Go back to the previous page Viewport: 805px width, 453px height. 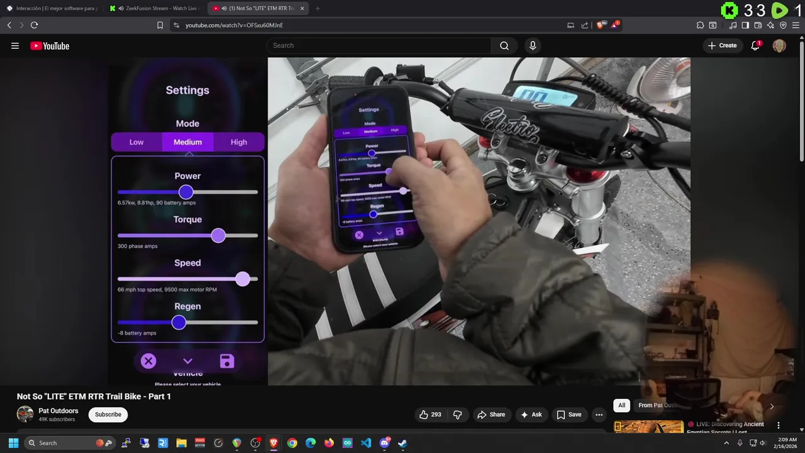9,25
